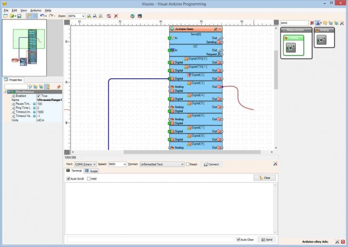Click the Send button
The height and width of the screenshot is (247, 348).
click(x=267, y=240)
